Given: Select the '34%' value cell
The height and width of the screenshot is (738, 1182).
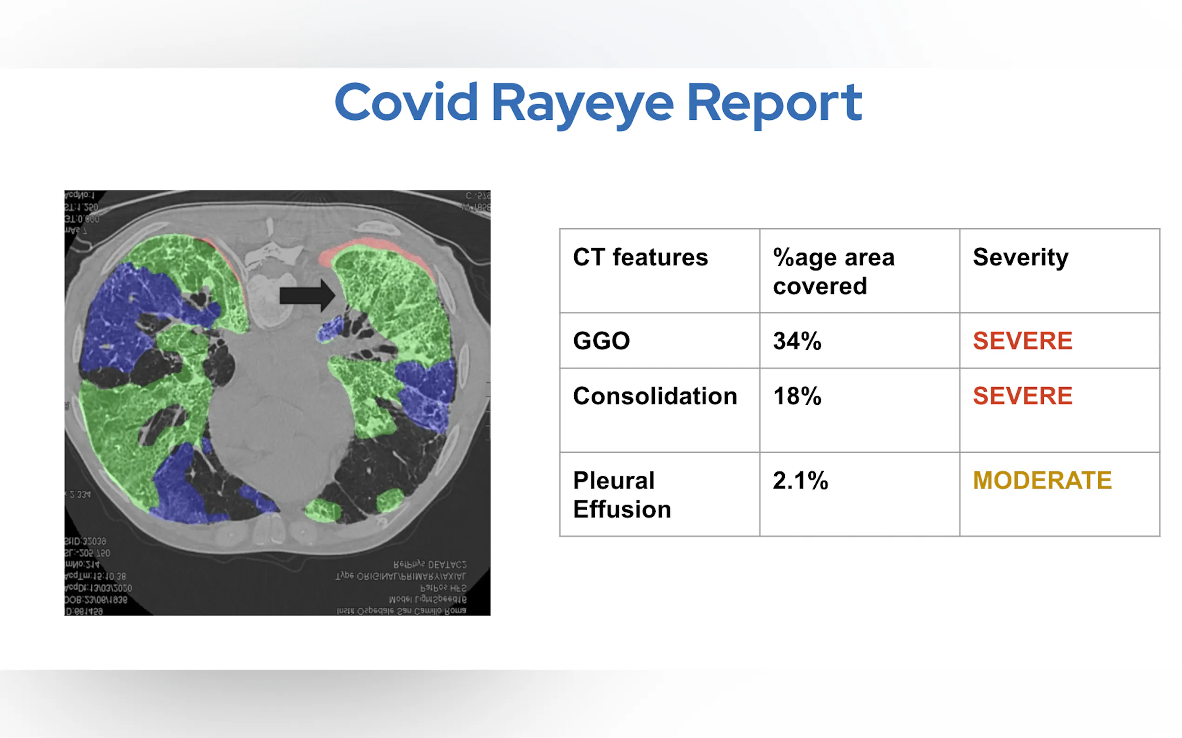Looking at the screenshot, I should point(797,341).
